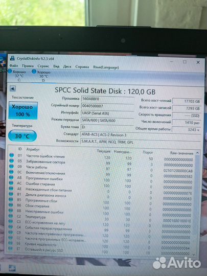The width and height of the screenshot is (207, 276).
Task: Click status circle for attribute C2 Температура
Action: [x=11, y=216]
